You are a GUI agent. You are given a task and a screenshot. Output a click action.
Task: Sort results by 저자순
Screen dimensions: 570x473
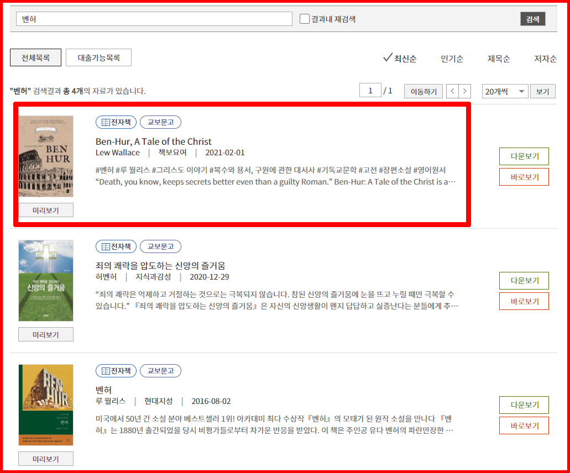[x=545, y=59]
